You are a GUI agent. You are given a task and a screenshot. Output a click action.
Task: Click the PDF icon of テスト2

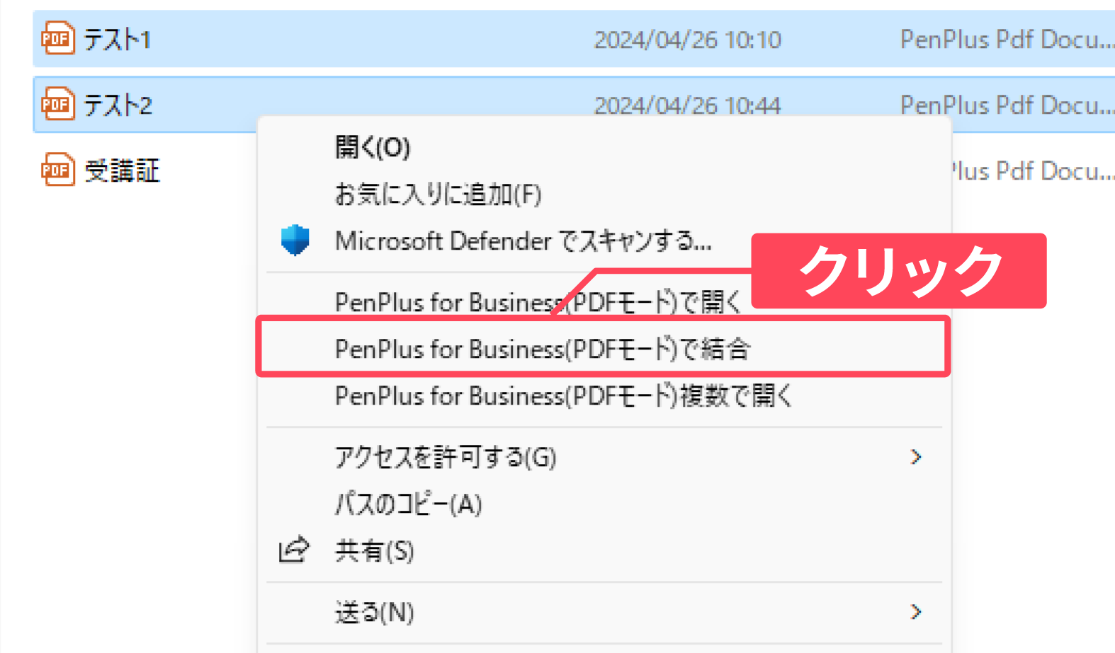[57, 104]
